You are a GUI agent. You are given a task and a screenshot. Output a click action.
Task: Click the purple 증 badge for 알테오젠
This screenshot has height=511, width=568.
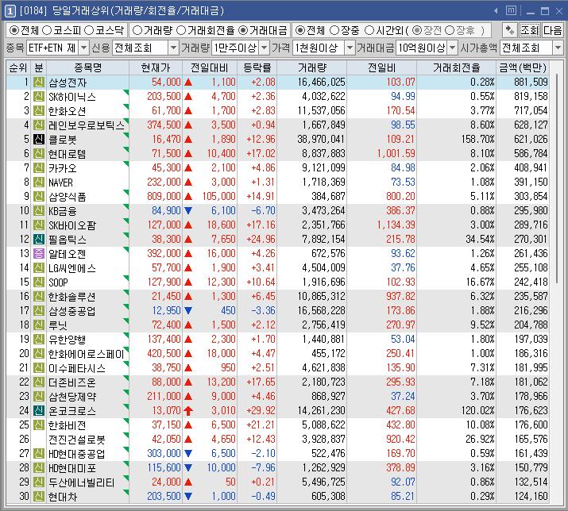pyautogui.click(x=39, y=253)
